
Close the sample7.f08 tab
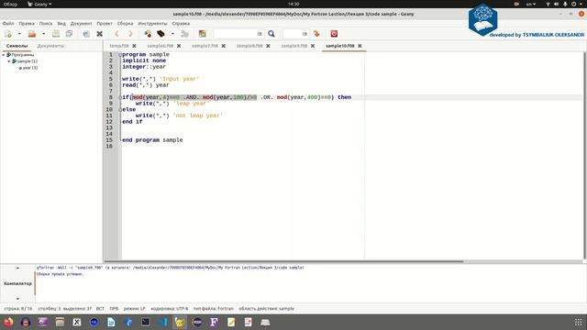[224, 46]
